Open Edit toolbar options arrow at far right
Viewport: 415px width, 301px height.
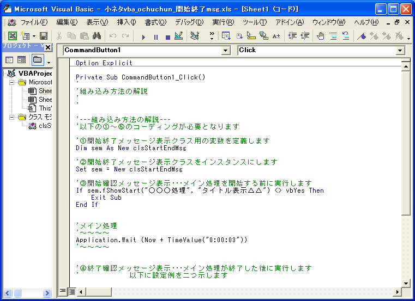point(409,39)
